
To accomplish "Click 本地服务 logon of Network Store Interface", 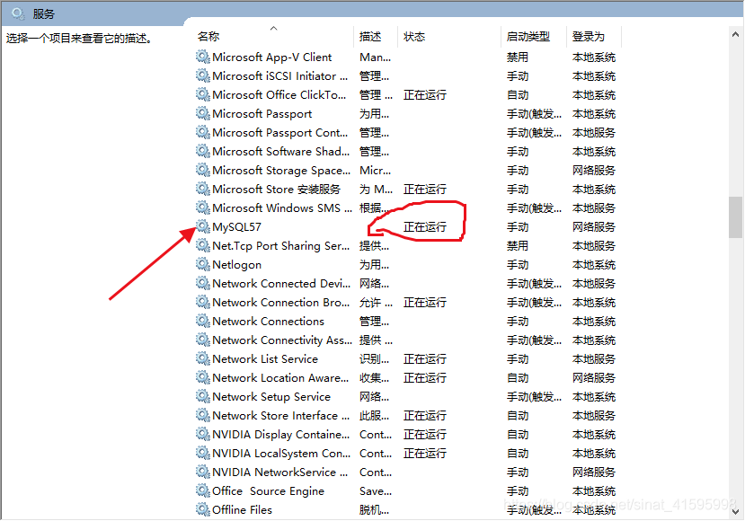I will click(x=593, y=416).
